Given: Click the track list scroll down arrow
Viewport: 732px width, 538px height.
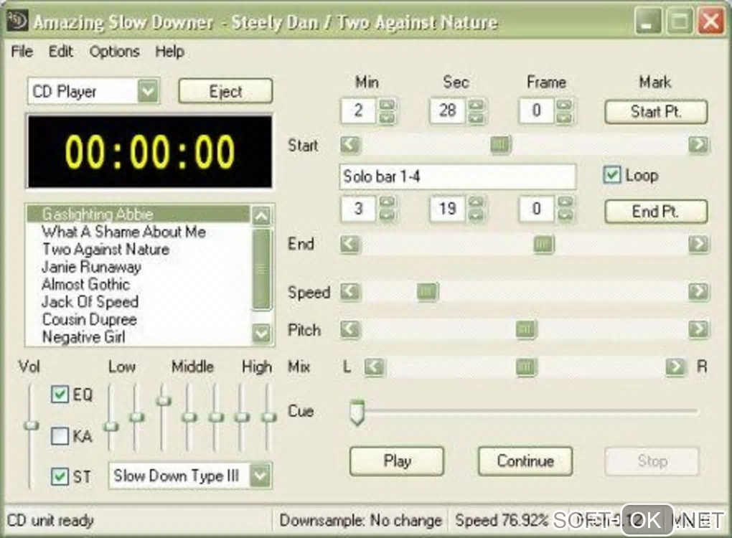Looking at the screenshot, I should tap(261, 333).
